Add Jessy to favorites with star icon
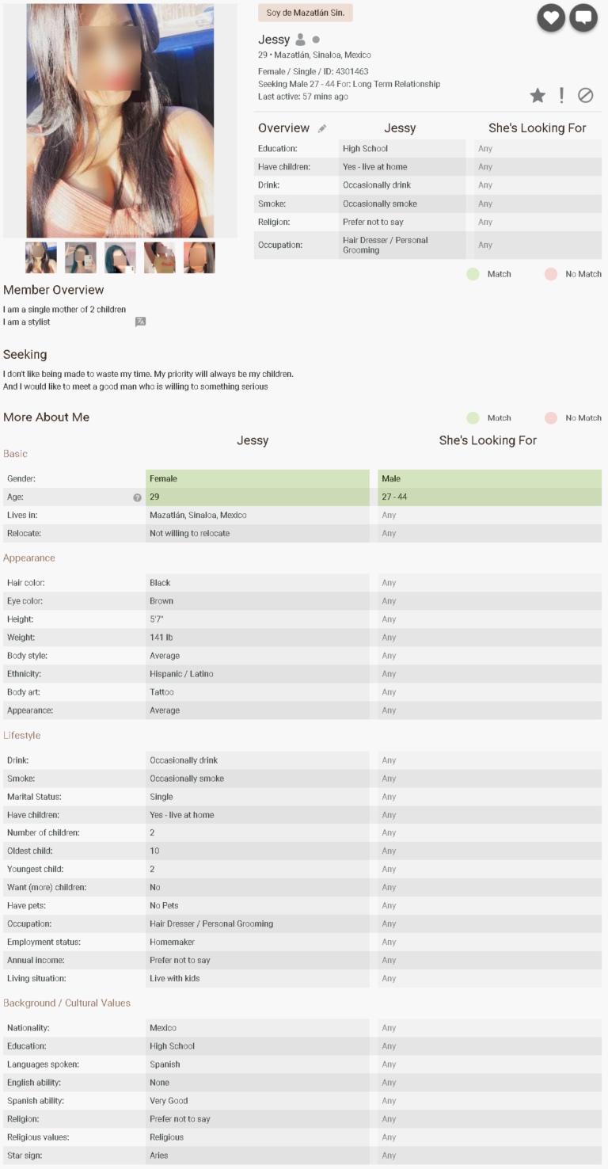This screenshot has width=608, height=1169. tap(538, 96)
